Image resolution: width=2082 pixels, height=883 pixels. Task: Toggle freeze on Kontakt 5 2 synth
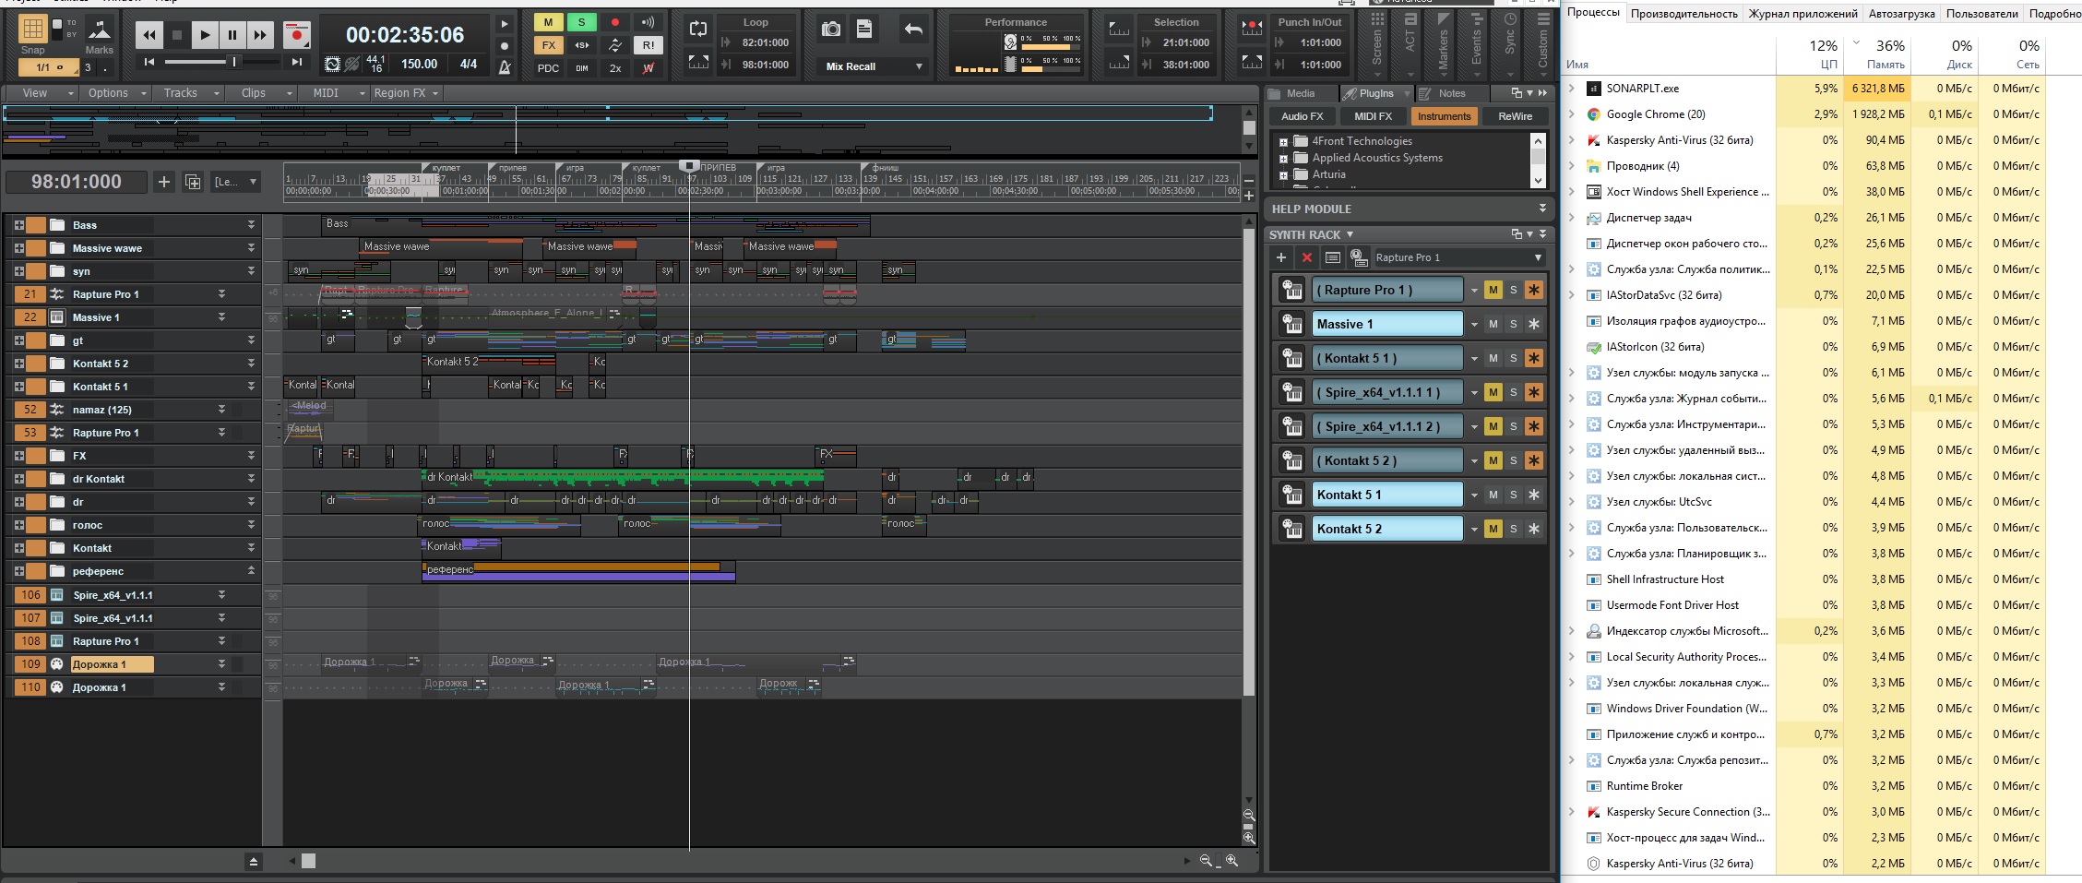tap(1533, 529)
